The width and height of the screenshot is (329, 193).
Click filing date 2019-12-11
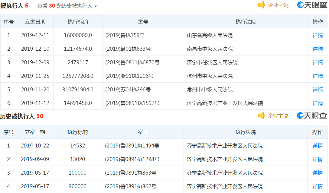pyautogui.click(x=35, y=35)
